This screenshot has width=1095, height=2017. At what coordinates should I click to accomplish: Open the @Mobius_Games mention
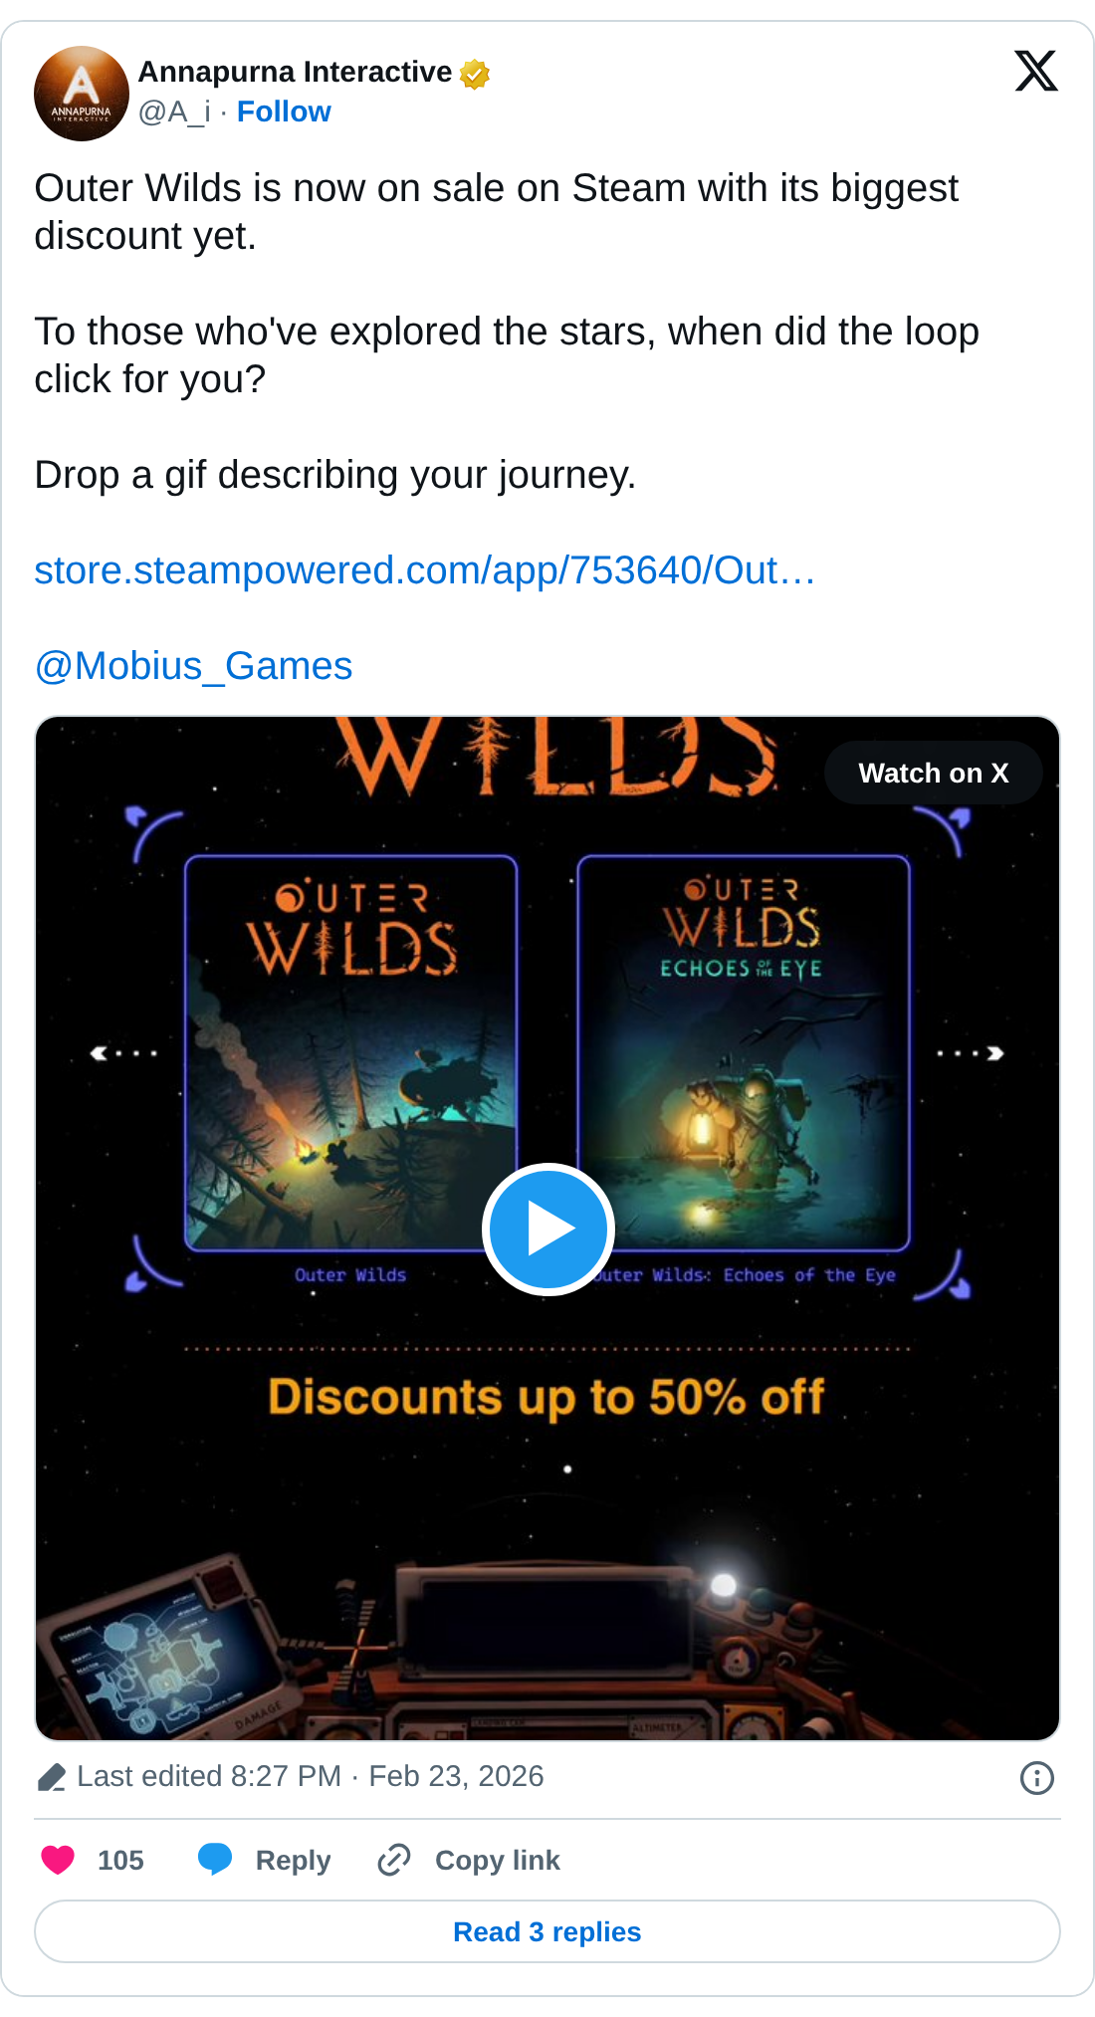[x=193, y=666]
